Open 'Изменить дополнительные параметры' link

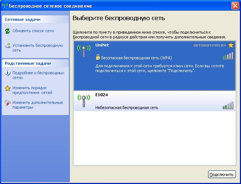(x=38, y=105)
